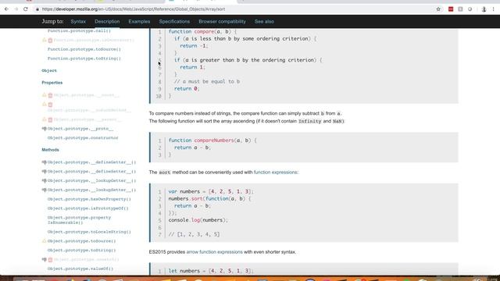Click 'console.log(numbers);' code line
The height and width of the screenshot is (281, 500).
coord(198,220)
